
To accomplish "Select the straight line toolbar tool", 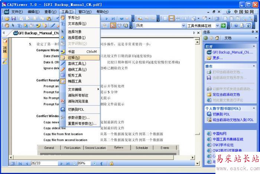I will coord(53,26).
